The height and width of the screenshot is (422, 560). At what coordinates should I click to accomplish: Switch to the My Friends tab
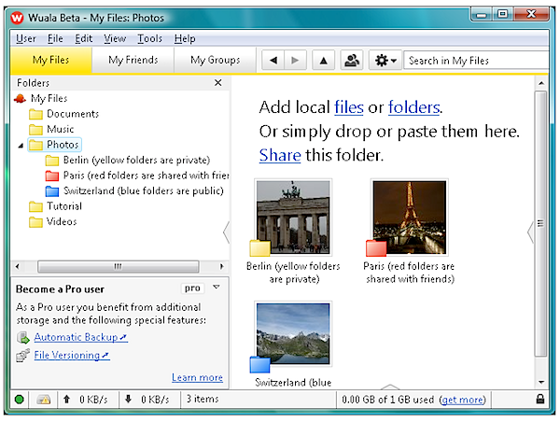(x=133, y=60)
